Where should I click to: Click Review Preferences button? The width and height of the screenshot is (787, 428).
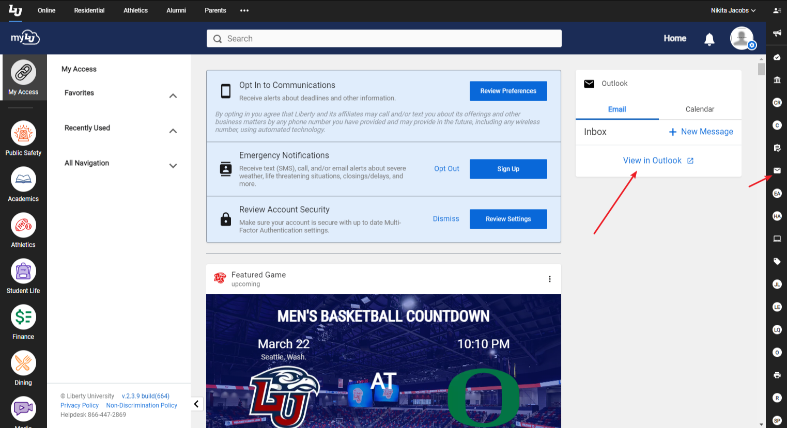pos(508,91)
